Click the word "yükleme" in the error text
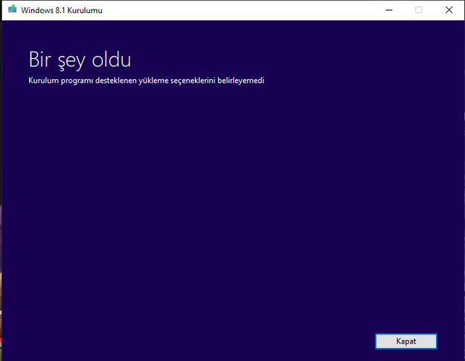Viewport: 465px width, 361px height. [150, 81]
